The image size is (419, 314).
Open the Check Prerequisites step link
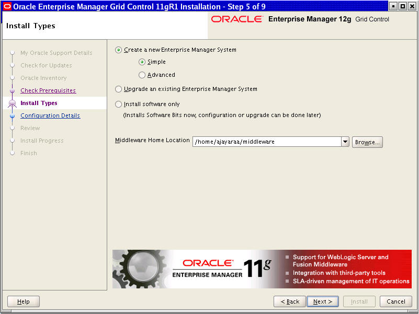pos(48,90)
